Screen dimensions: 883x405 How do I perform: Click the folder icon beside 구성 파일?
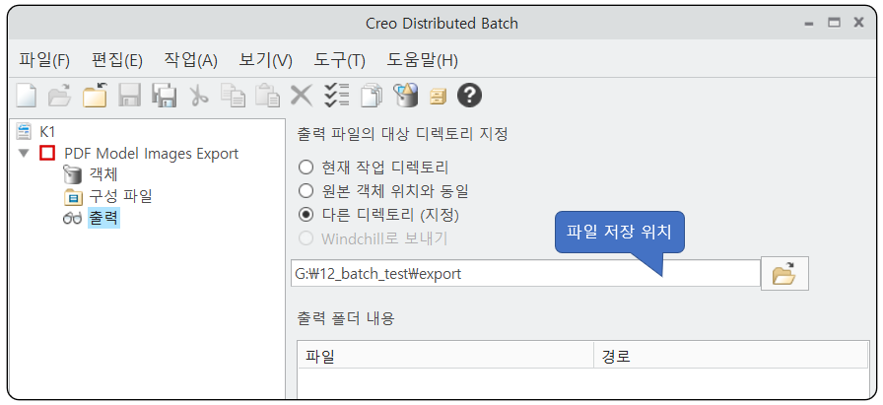pyautogui.click(x=73, y=196)
